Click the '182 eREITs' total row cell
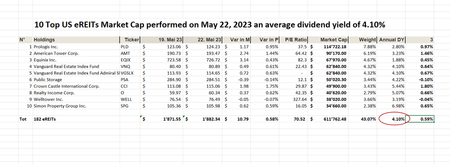The image size is (450, 165). 76,119
